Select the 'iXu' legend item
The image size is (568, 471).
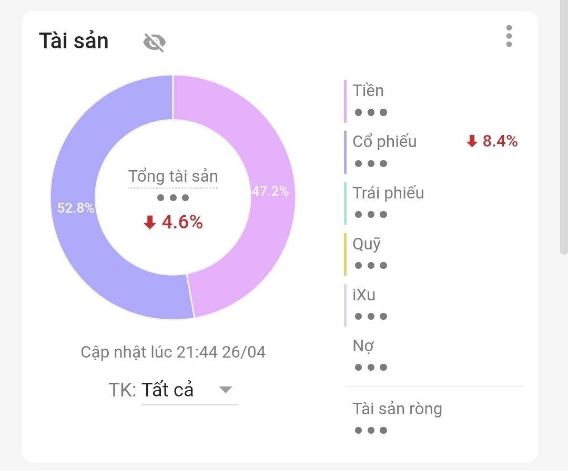click(x=364, y=295)
